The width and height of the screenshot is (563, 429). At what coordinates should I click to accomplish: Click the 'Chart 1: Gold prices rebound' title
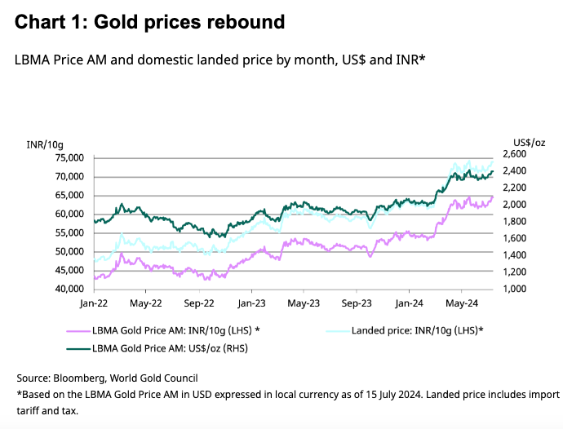click(x=150, y=22)
